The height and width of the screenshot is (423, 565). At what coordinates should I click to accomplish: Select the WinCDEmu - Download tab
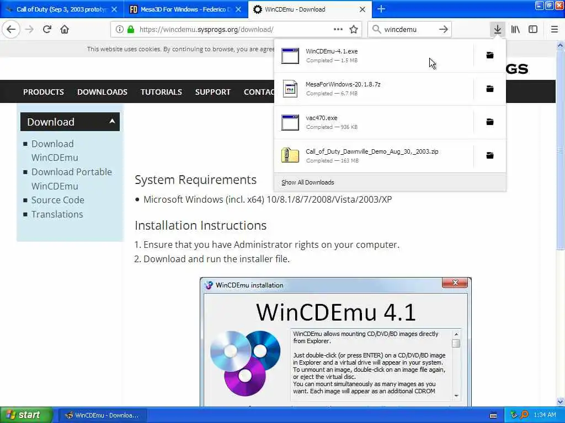(310, 9)
